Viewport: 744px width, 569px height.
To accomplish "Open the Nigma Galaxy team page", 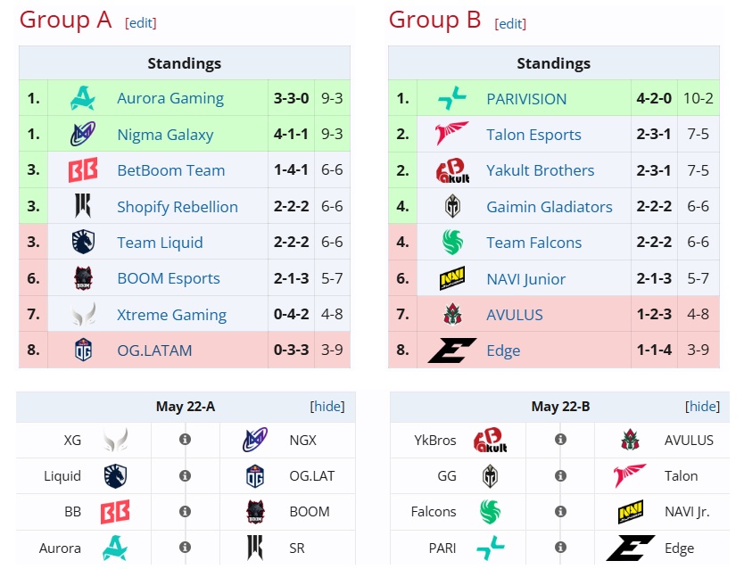I will [x=165, y=135].
